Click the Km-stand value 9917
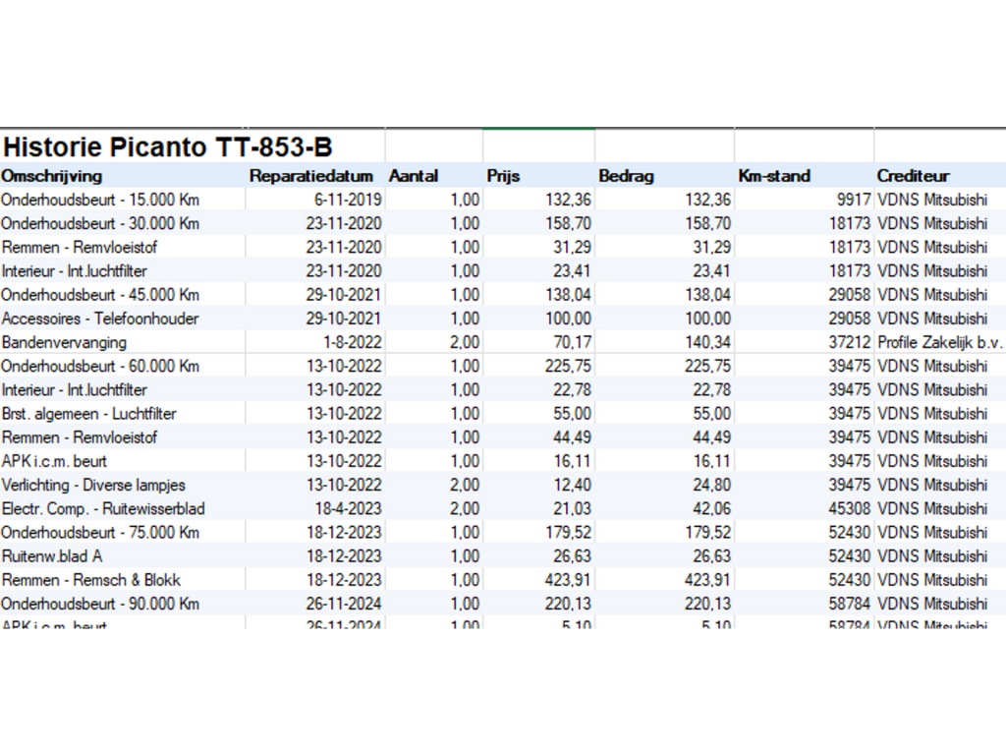The width and height of the screenshot is (1006, 755). 849,200
